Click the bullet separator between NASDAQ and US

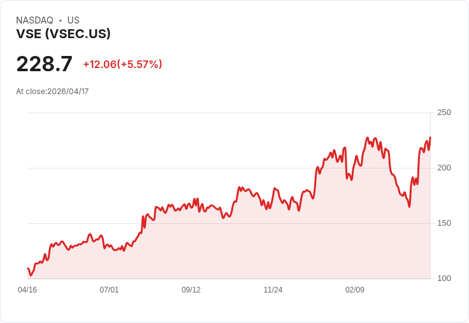click(60, 20)
